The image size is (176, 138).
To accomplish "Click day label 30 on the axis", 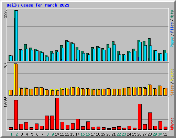I will click(x=160, y=134).
